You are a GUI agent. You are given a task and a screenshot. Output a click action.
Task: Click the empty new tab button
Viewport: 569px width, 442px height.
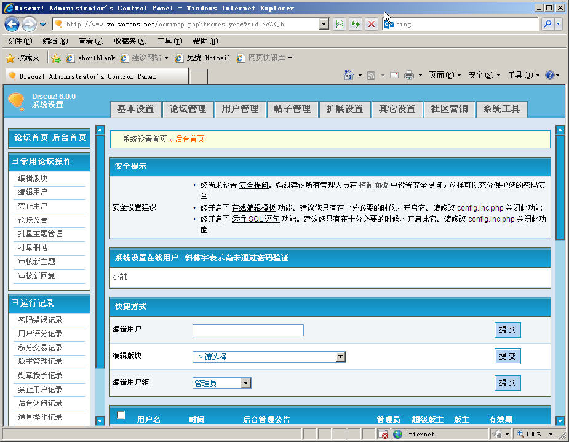click(x=199, y=76)
